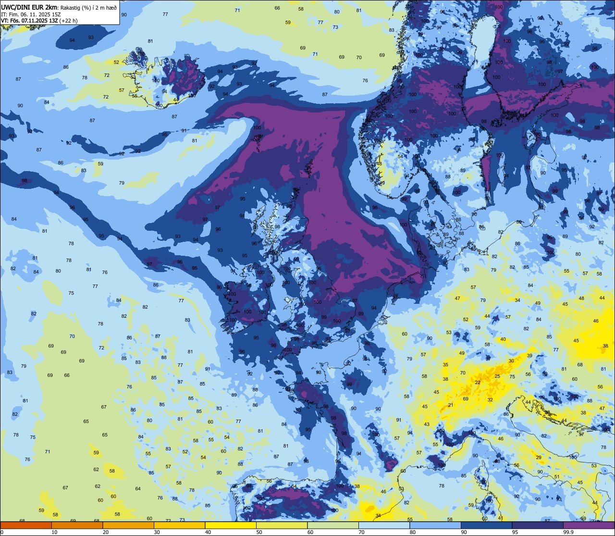
Task: Select the legend tick label 60
Action: click(310, 532)
